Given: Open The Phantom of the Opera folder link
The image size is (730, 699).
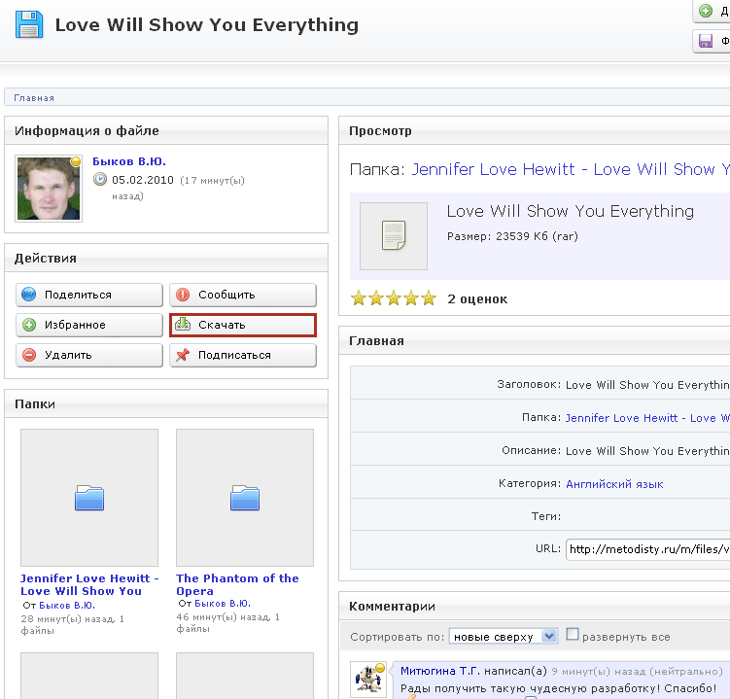Looking at the screenshot, I should point(237,584).
